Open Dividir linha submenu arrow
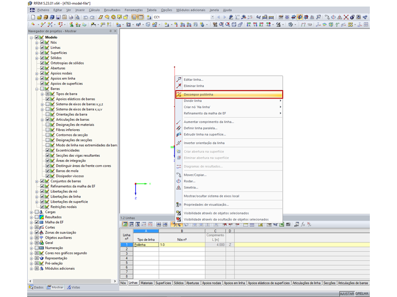 (281, 101)
